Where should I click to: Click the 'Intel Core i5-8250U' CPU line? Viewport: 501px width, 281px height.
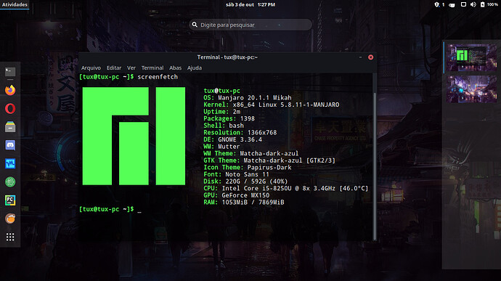coord(285,188)
